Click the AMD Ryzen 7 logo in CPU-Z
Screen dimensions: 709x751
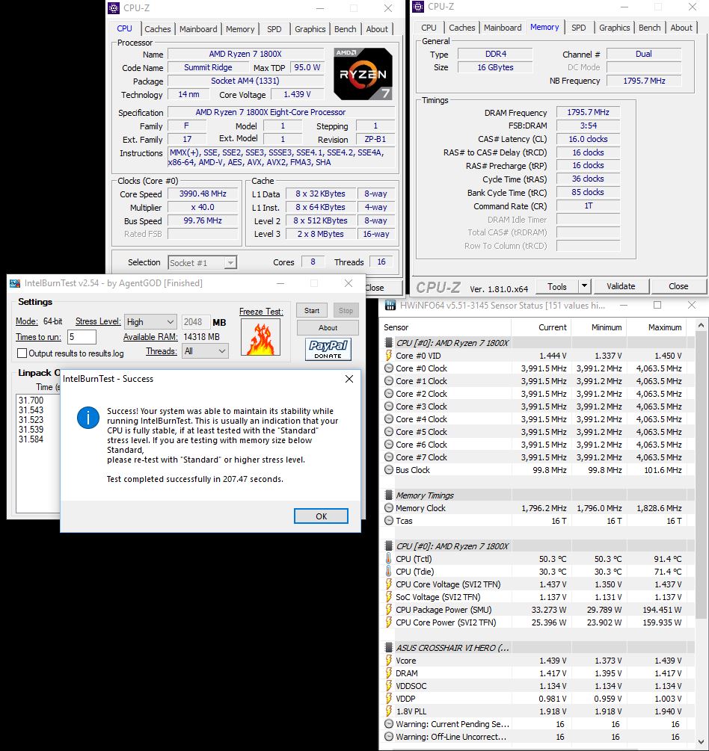click(363, 74)
